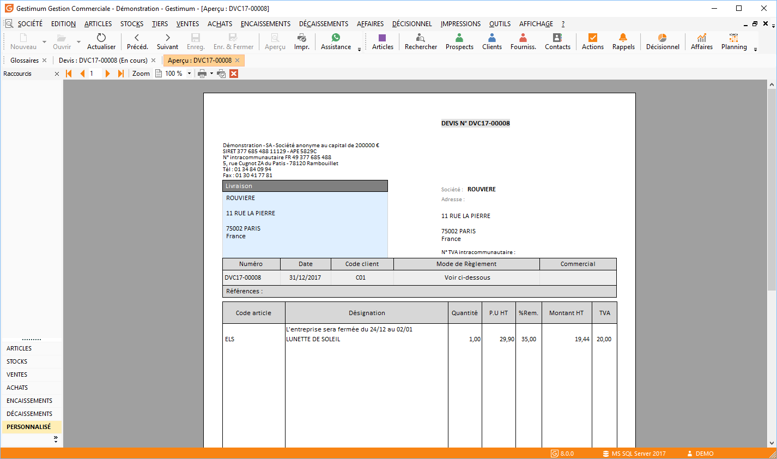Open the Rappels reminders bell
This screenshot has width=777, height=459.
click(623, 41)
